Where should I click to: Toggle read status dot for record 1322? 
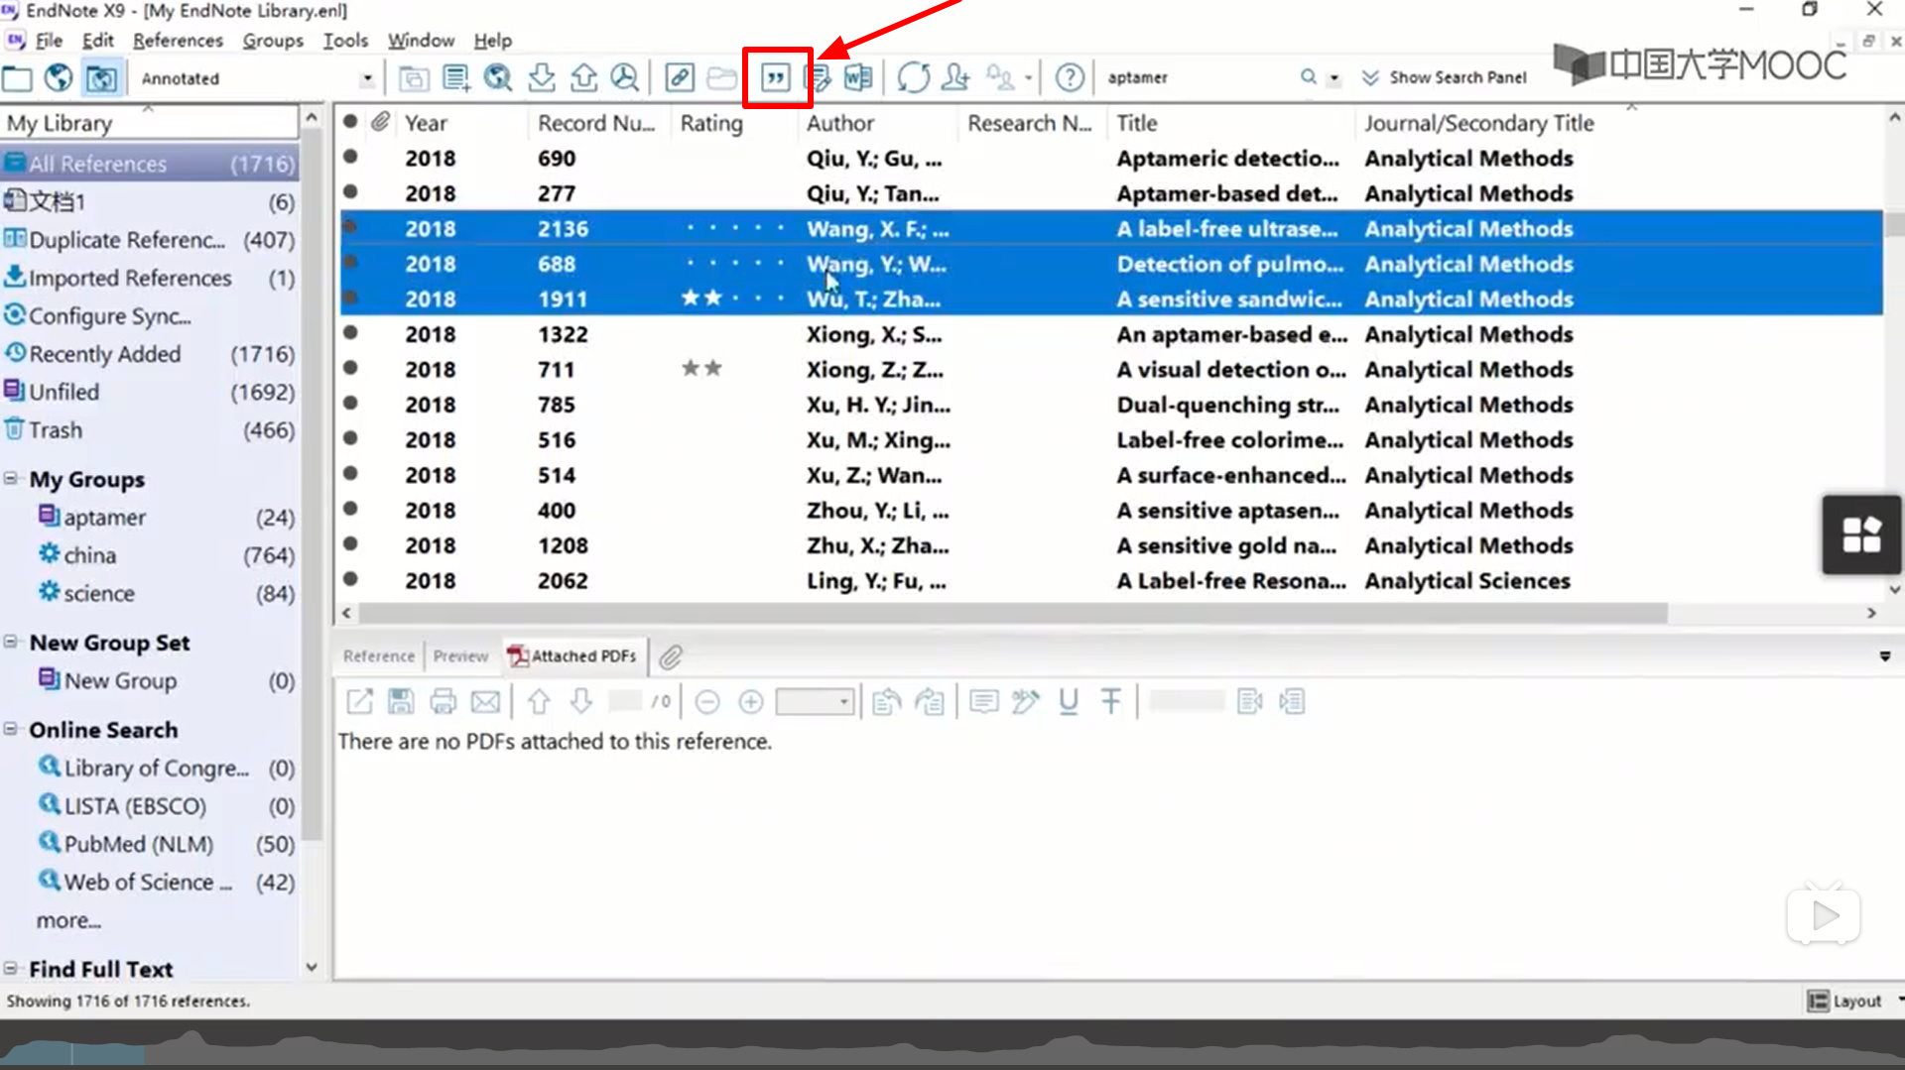[x=350, y=332]
